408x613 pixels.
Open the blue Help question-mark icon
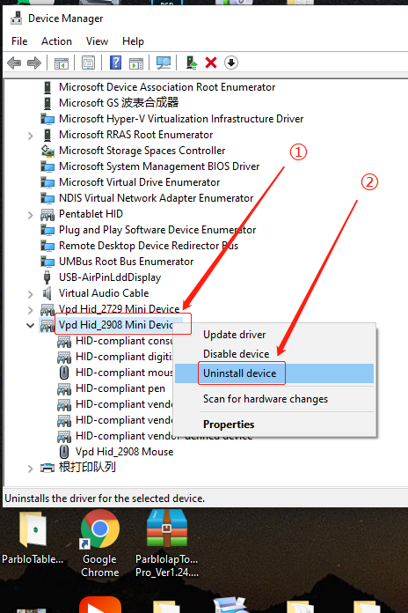coord(115,63)
